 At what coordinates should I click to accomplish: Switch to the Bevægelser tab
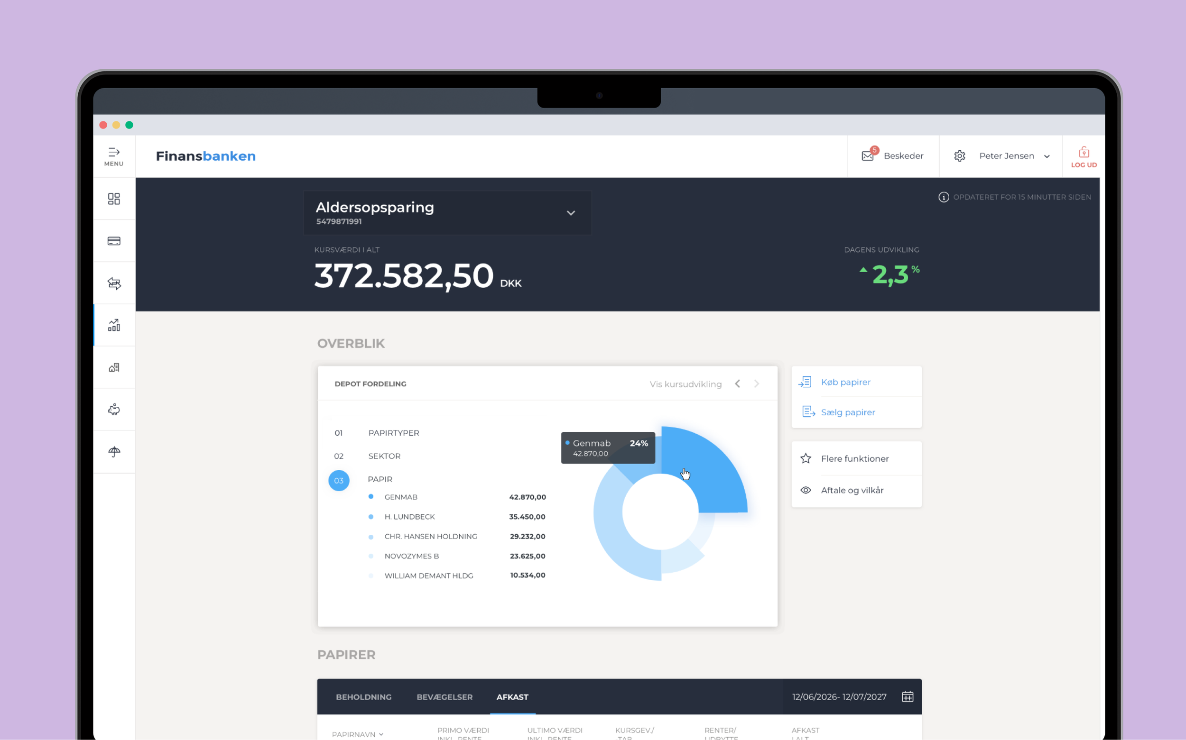point(444,697)
